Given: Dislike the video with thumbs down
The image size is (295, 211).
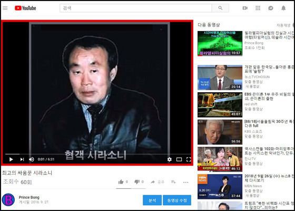Looking at the screenshot, I should (x=137, y=182).
